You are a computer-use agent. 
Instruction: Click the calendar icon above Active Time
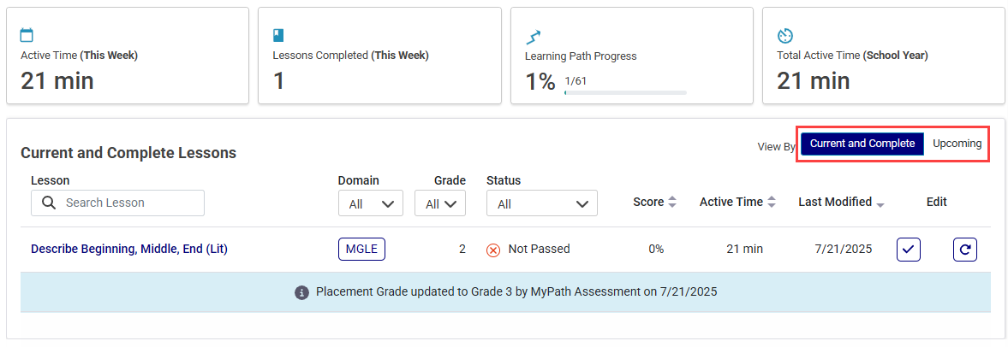(27, 35)
